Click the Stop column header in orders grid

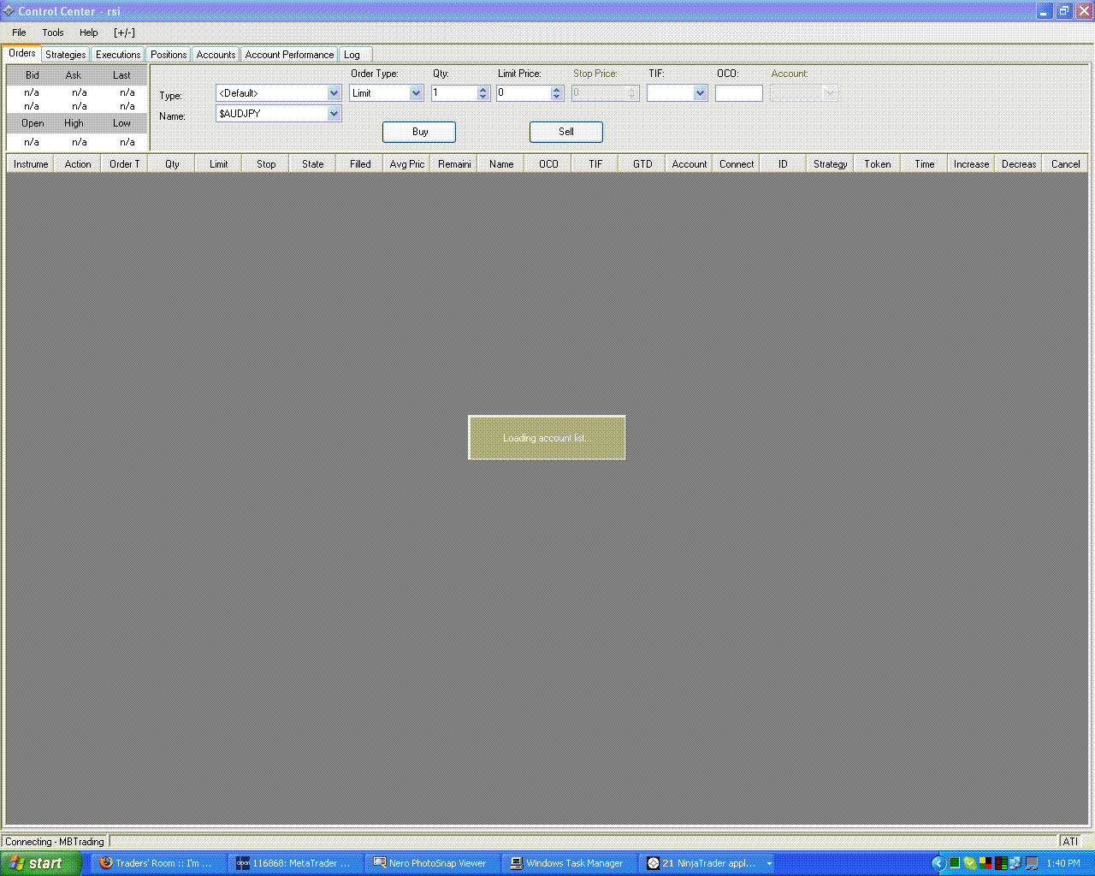(265, 164)
